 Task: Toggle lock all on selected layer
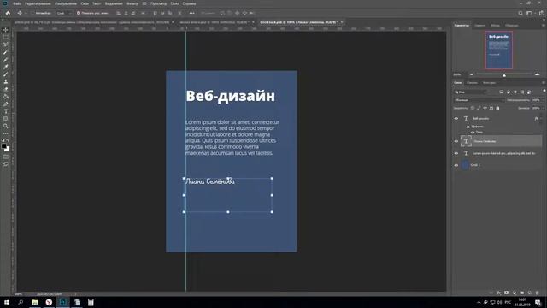pyautogui.click(x=497, y=109)
